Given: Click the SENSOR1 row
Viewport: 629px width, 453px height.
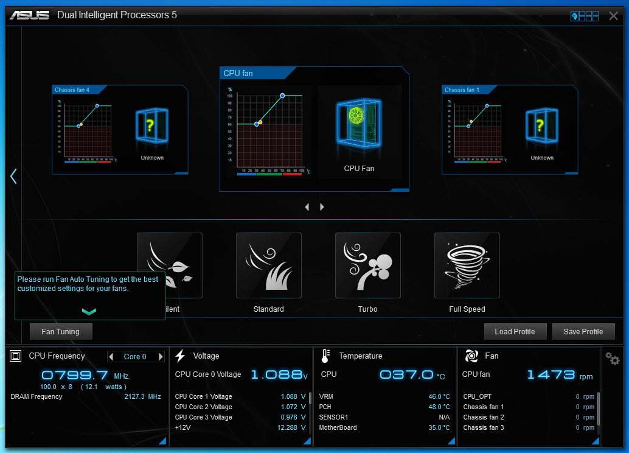Looking at the screenshot, I should coord(384,417).
